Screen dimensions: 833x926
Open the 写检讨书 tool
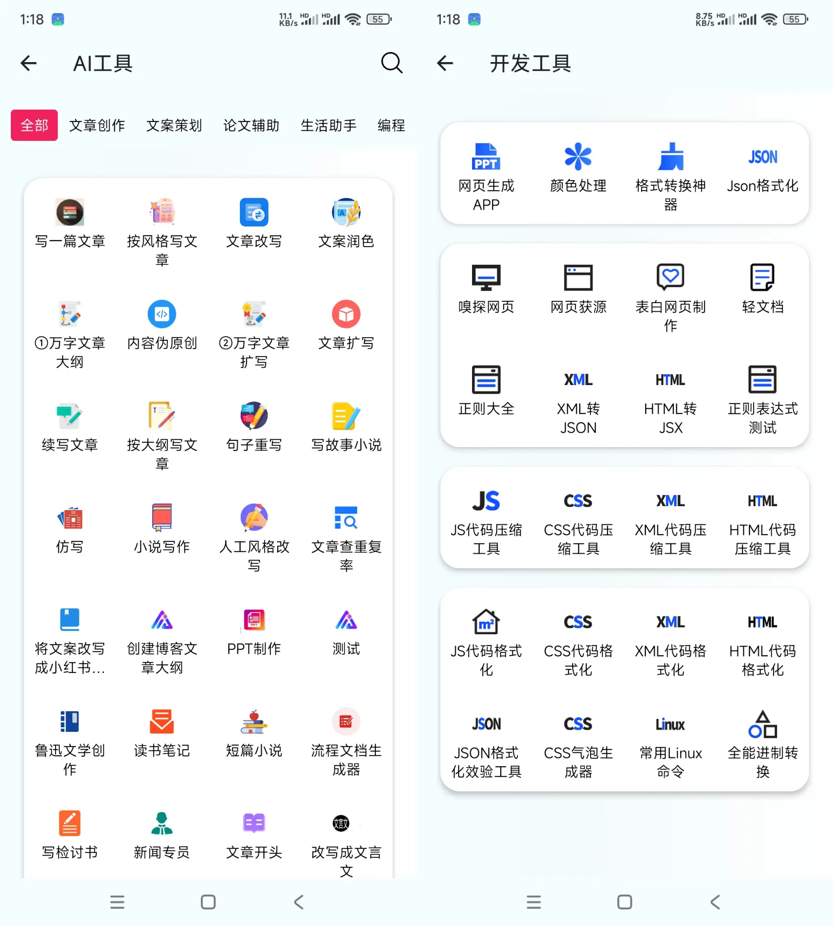click(69, 835)
